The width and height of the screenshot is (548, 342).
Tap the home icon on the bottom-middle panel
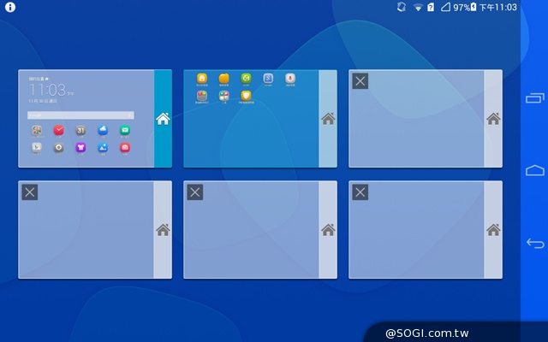pos(328,229)
